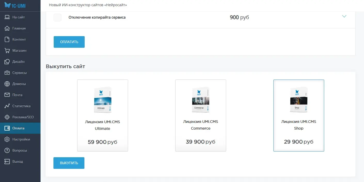Open the На сайт laptop icon
Screen dimensions: 364x182
[x=7, y=17]
